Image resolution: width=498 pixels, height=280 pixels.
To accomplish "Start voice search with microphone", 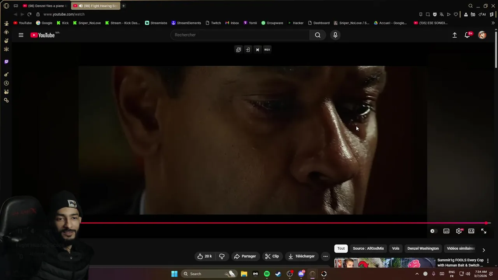I will [x=335, y=35].
